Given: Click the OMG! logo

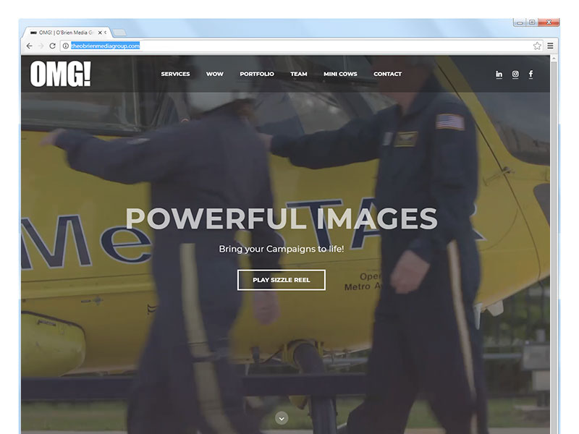Looking at the screenshot, I should point(60,74).
